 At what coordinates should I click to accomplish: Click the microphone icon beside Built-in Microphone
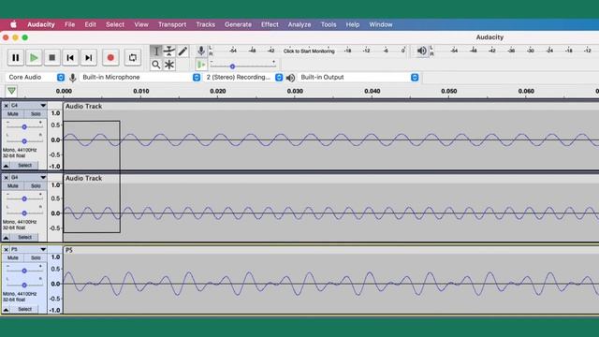[x=73, y=78]
